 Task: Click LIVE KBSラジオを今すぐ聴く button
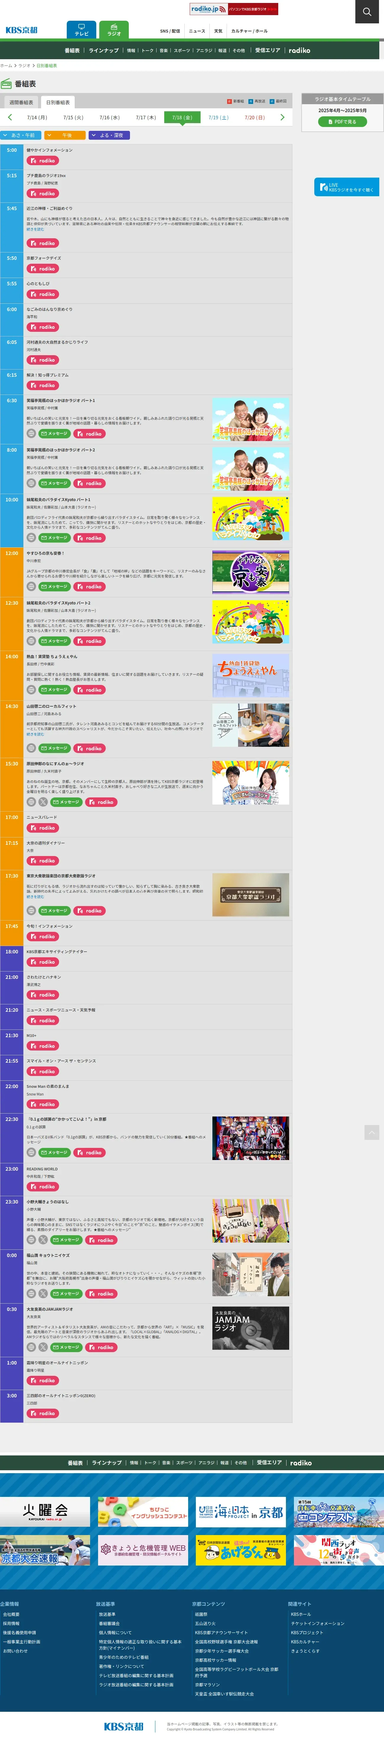pyautogui.click(x=347, y=187)
